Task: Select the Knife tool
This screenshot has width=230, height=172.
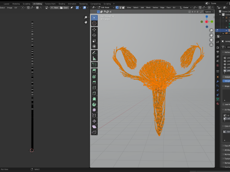Action: 94,93
